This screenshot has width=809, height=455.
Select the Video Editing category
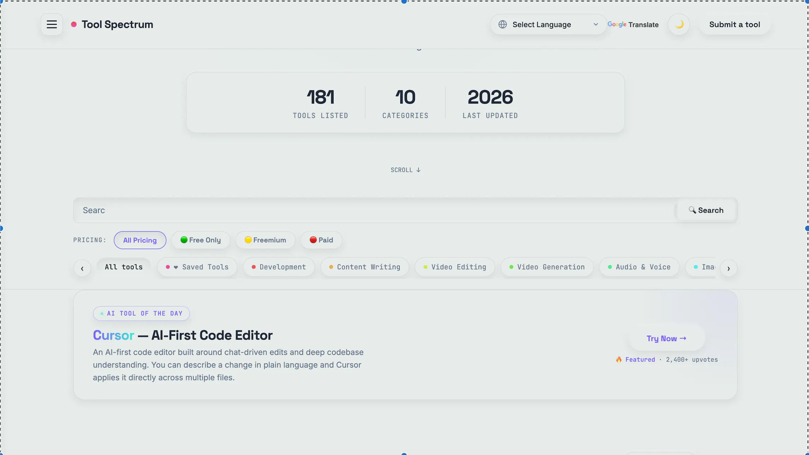455,267
